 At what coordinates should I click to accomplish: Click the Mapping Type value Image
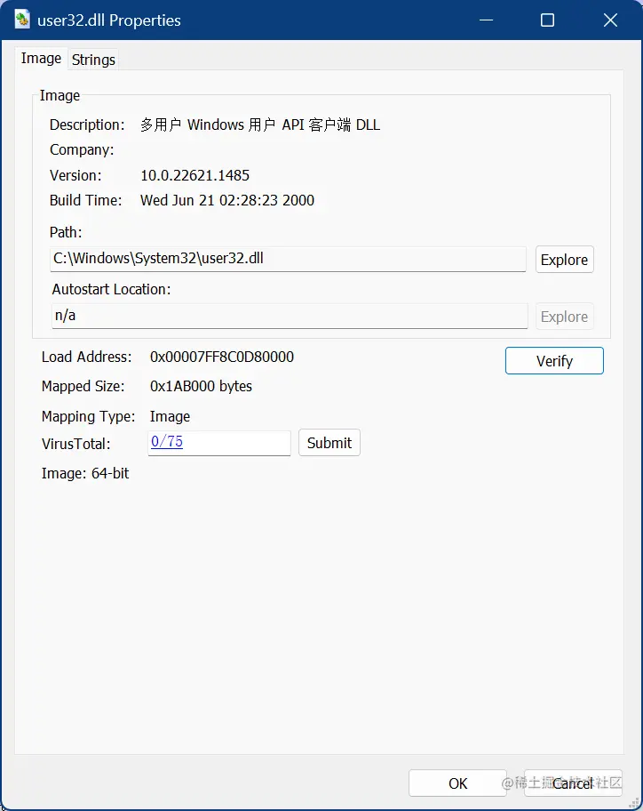170,416
